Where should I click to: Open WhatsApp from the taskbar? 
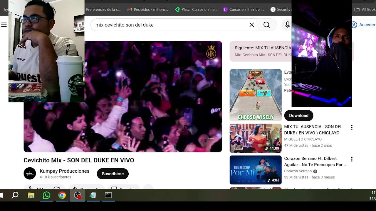pos(46,195)
